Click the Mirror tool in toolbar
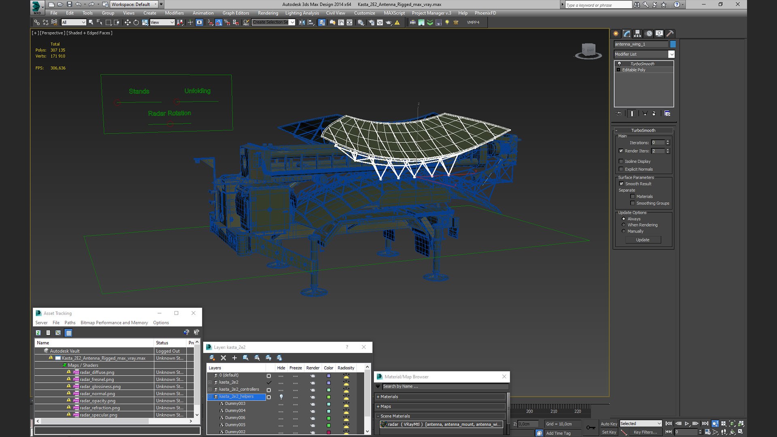The image size is (777, 437). [302, 23]
